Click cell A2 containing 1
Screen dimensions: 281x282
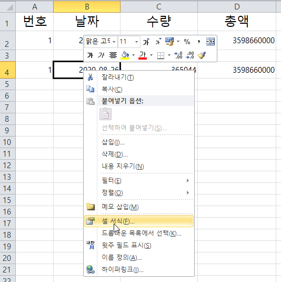point(35,40)
